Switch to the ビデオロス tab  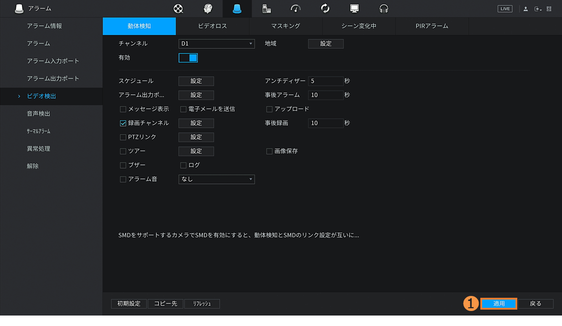point(212,26)
